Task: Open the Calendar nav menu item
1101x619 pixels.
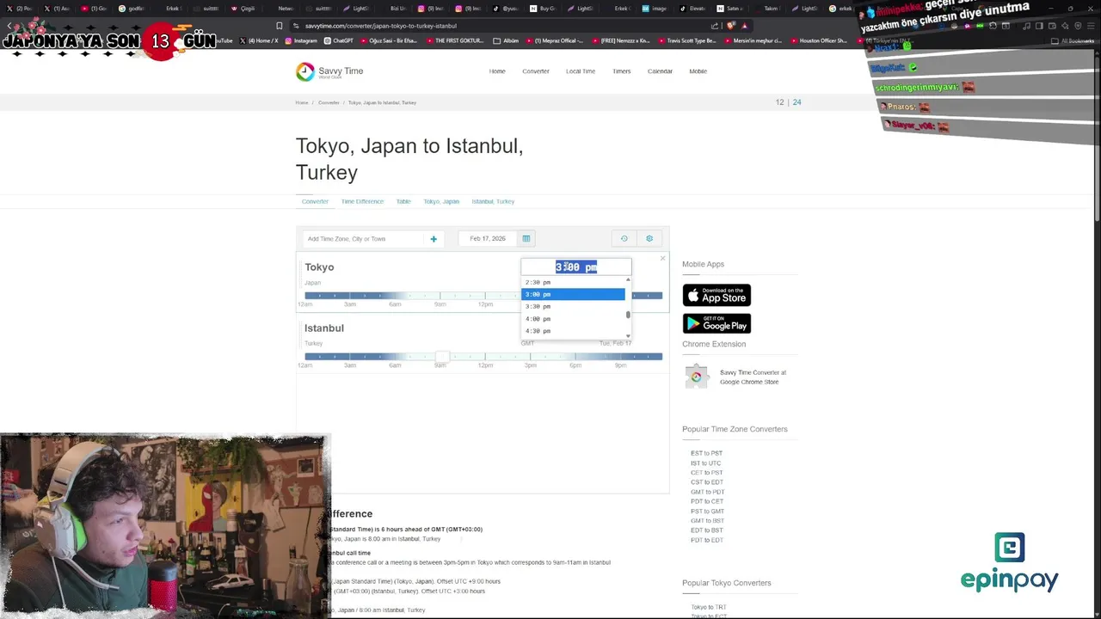Action: pos(660,71)
